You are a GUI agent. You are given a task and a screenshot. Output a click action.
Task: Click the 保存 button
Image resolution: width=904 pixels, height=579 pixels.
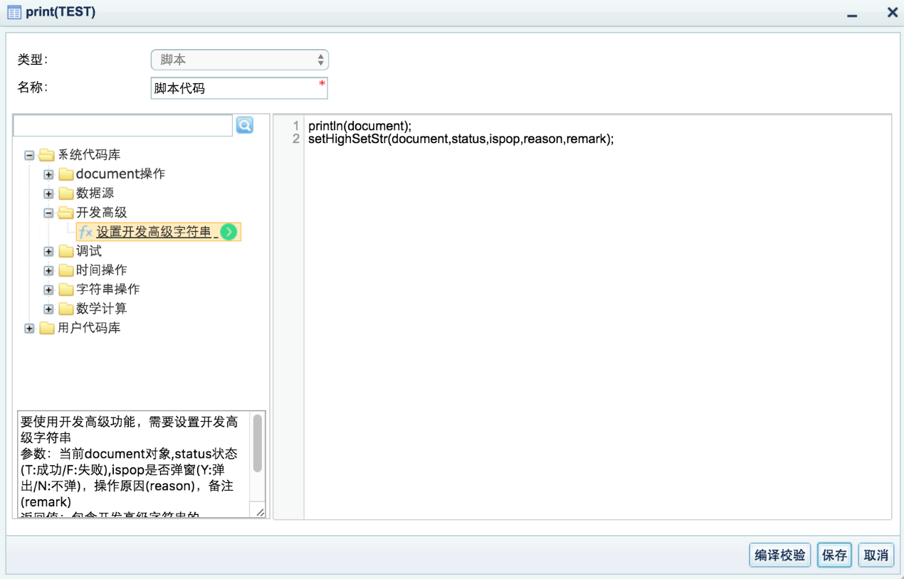[x=834, y=555]
